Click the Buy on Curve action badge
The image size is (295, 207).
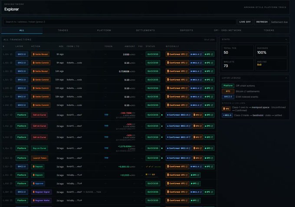(39, 148)
